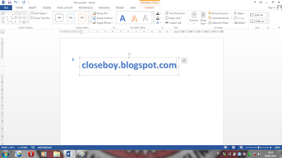Viewport: 282px width, 158px height.
Task: Select the blue-outlined Abc shape style
Action: tap(70, 18)
